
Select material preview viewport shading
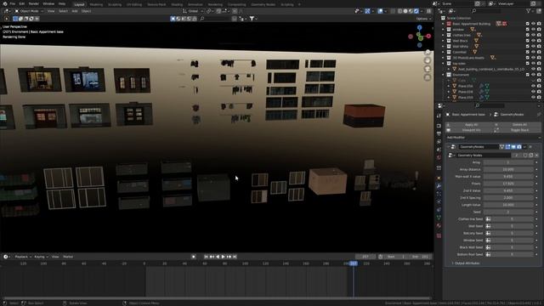click(411, 11)
